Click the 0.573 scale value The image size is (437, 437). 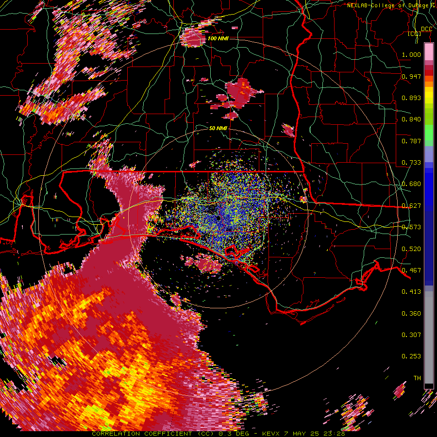(x=411, y=227)
